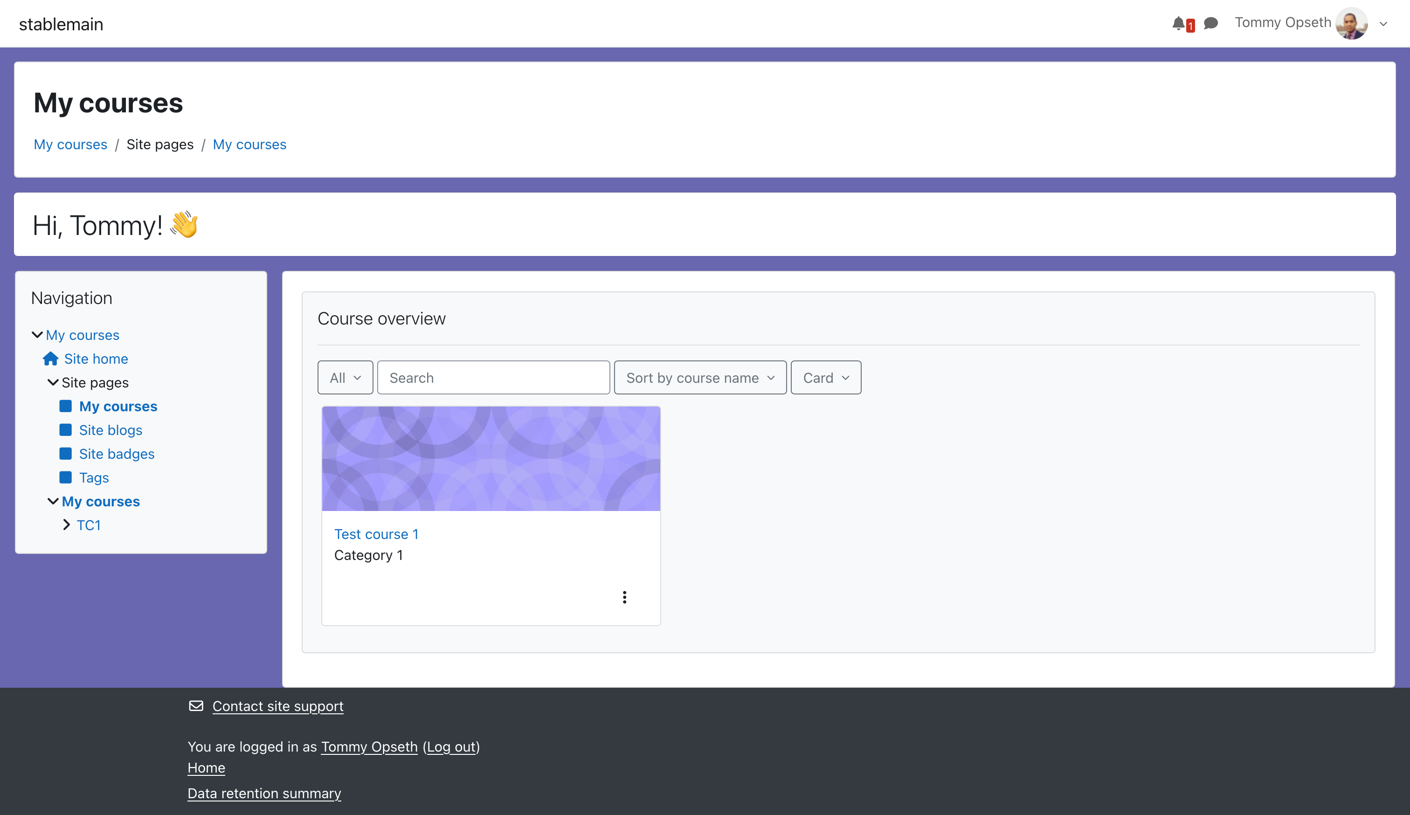
Task: Open the messaging speech bubble icon
Action: click(x=1210, y=23)
